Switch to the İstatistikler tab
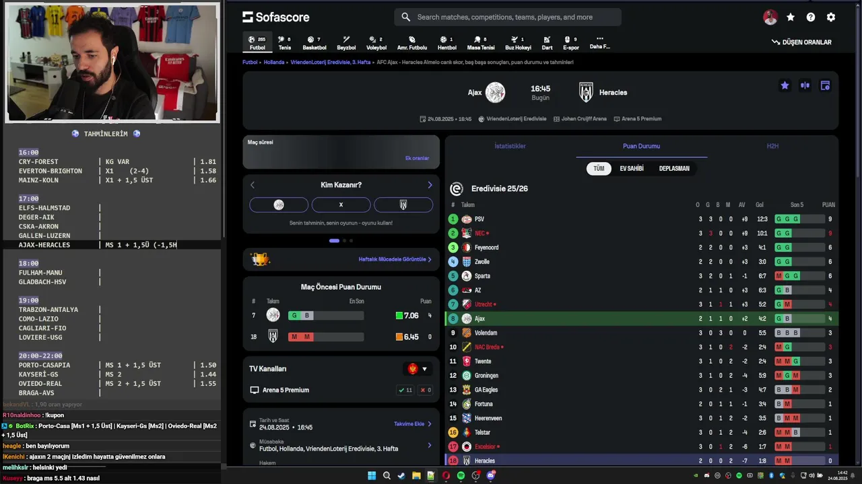This screenshot has width=862, height=484. [x=510, y=146]
